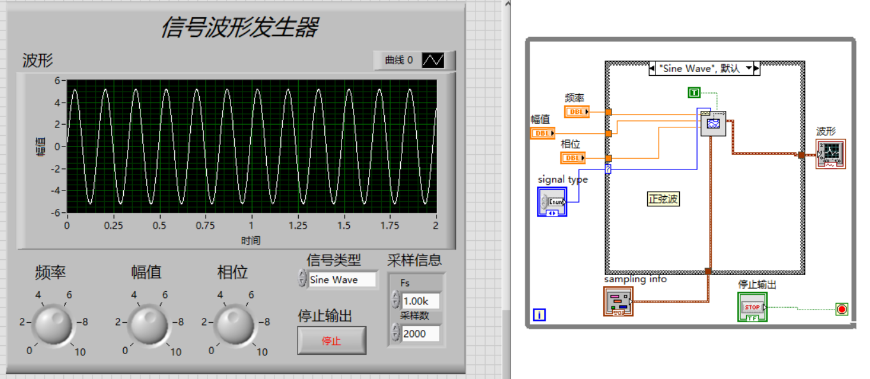Click the Fs value field 1.00k
The width and height of the screenshot is (870, 379).
coord(421,301)
